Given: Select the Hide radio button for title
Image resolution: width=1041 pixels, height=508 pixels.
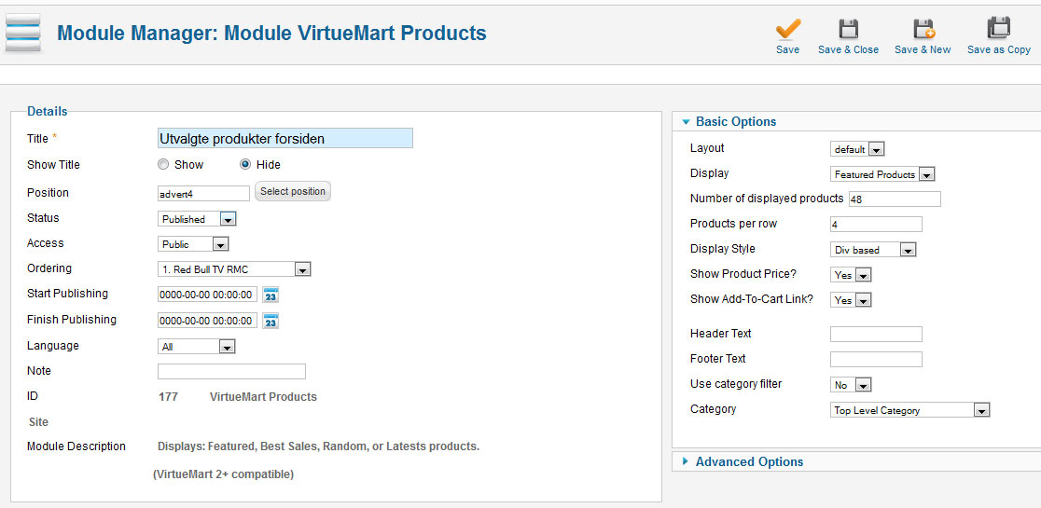Looking at the screenshot, I should point(245,165).
